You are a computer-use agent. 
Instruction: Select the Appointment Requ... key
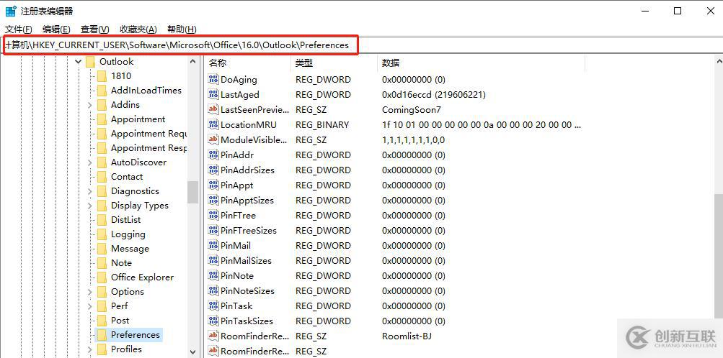coord(148,134)
